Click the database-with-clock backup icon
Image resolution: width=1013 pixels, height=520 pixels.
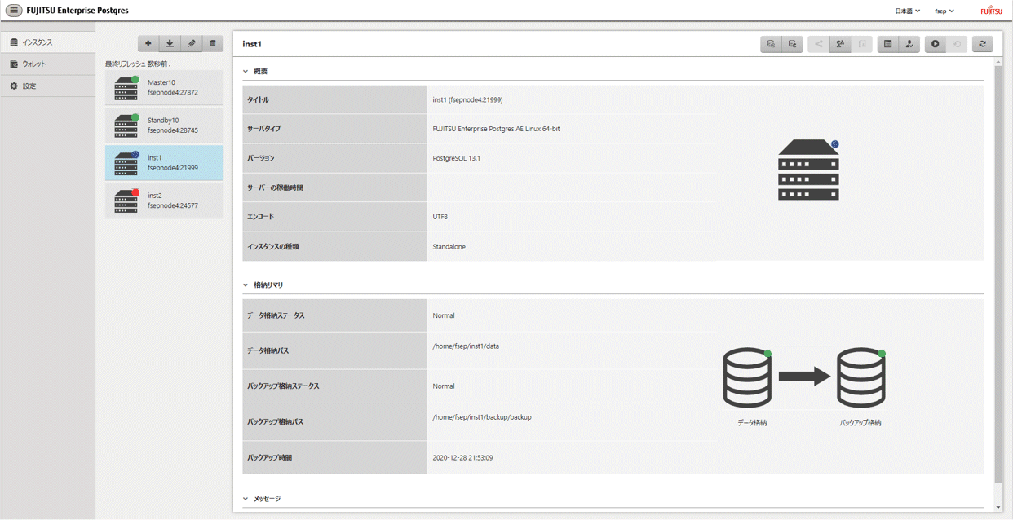tap(771, 44)
